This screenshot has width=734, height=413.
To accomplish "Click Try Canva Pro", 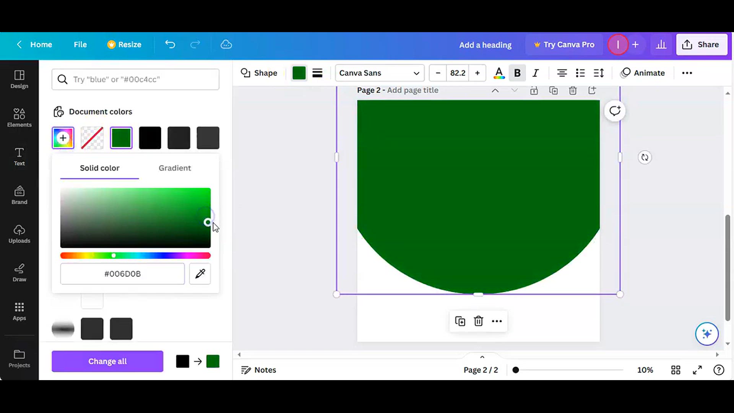I will coord(564,45).
